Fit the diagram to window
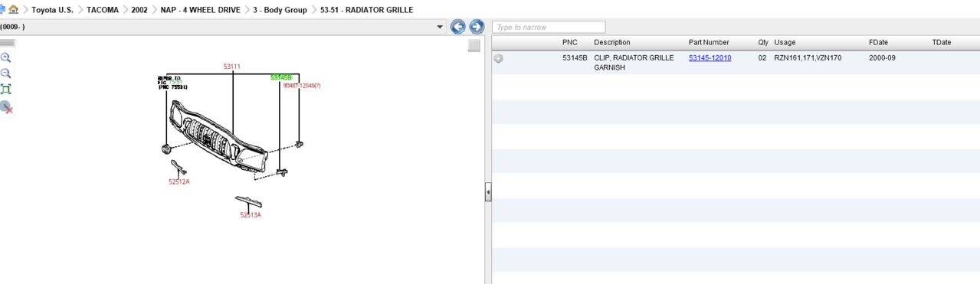 point(6,90)
